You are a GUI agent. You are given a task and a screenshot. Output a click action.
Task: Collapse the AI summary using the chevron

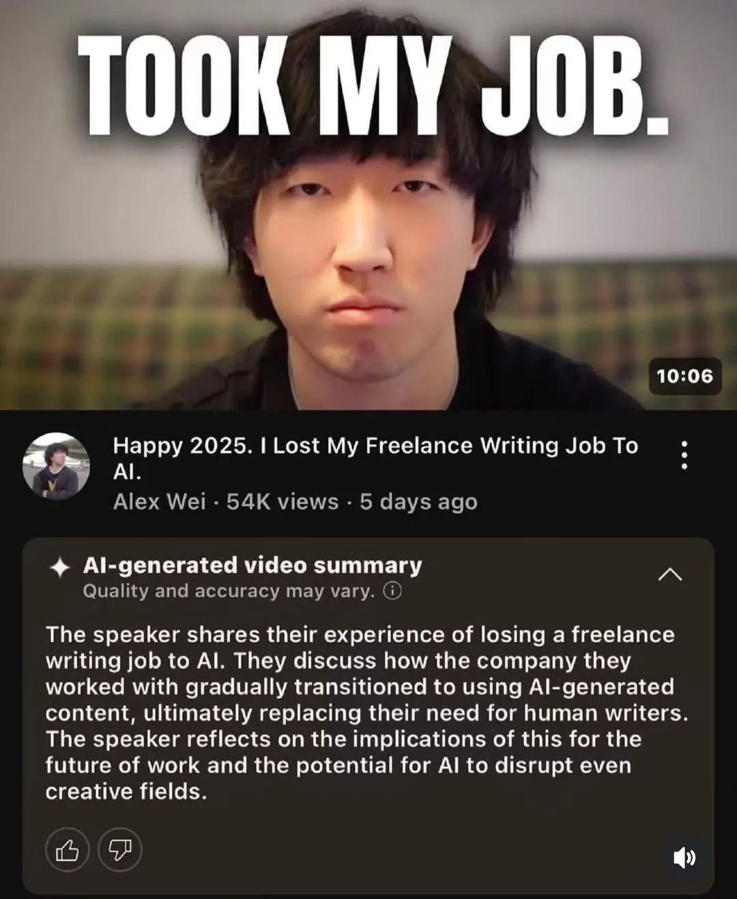pyautogui.click(x=669, y=575)
